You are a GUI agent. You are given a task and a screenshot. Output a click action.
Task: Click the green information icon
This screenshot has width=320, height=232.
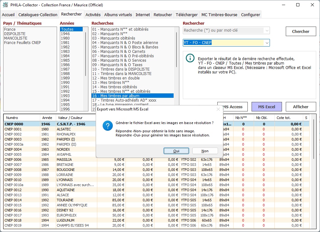coord(190,58)
